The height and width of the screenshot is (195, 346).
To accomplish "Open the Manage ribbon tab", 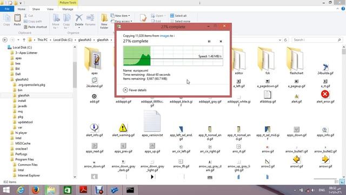I will (x=68, y=9).
